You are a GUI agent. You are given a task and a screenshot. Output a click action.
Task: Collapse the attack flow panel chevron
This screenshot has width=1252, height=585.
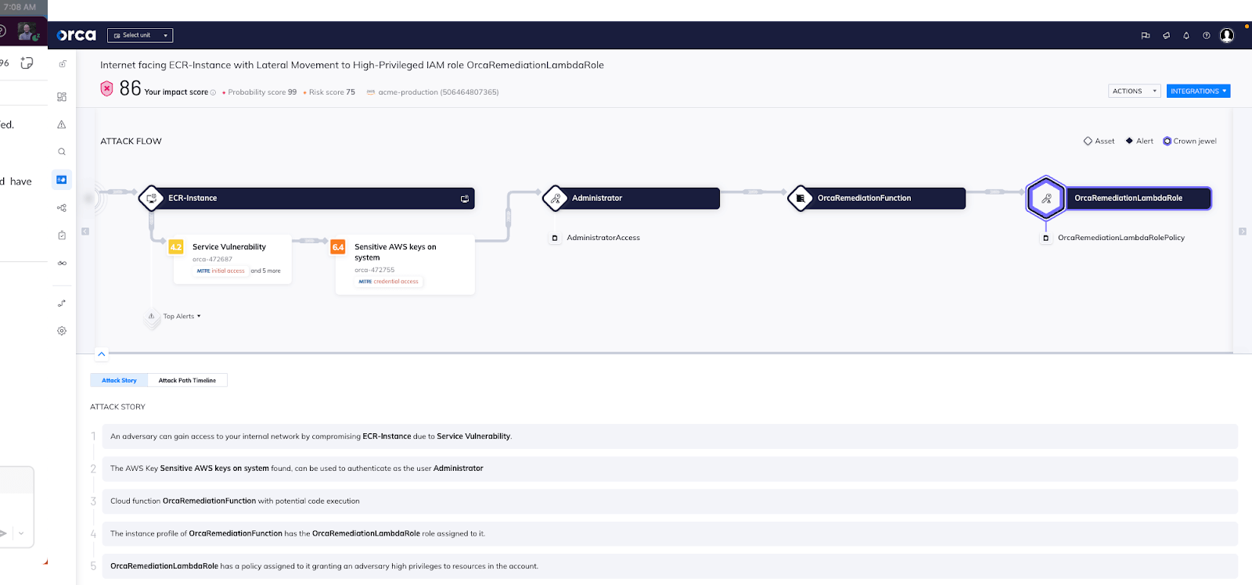click(101, 354)
